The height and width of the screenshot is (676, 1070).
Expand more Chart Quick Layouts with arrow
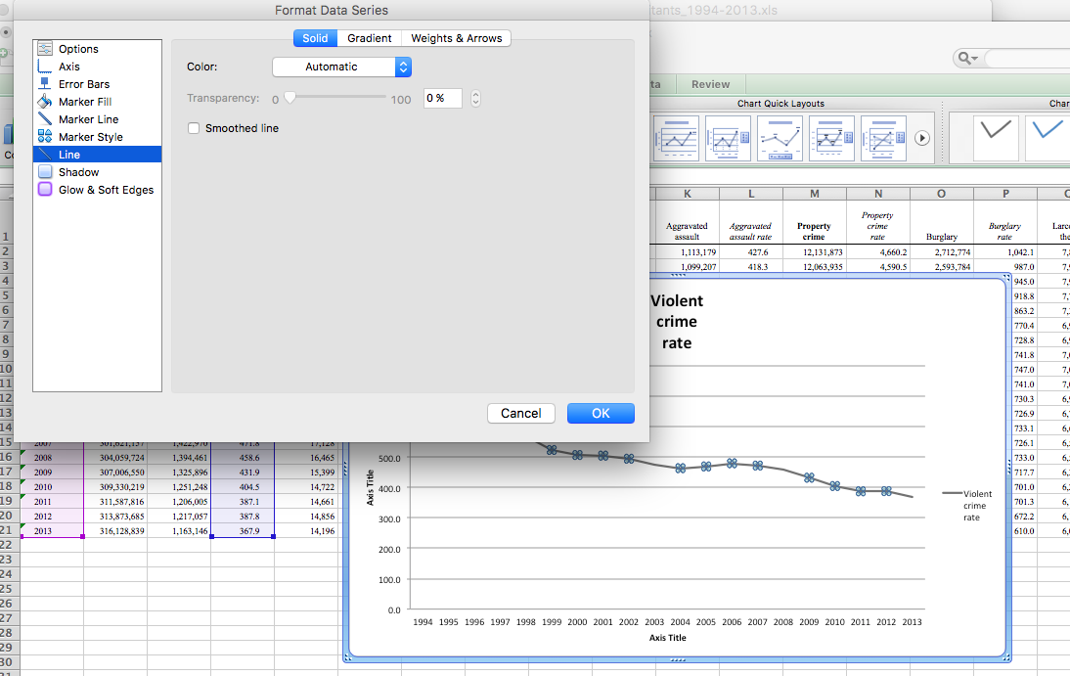(921, 138)
